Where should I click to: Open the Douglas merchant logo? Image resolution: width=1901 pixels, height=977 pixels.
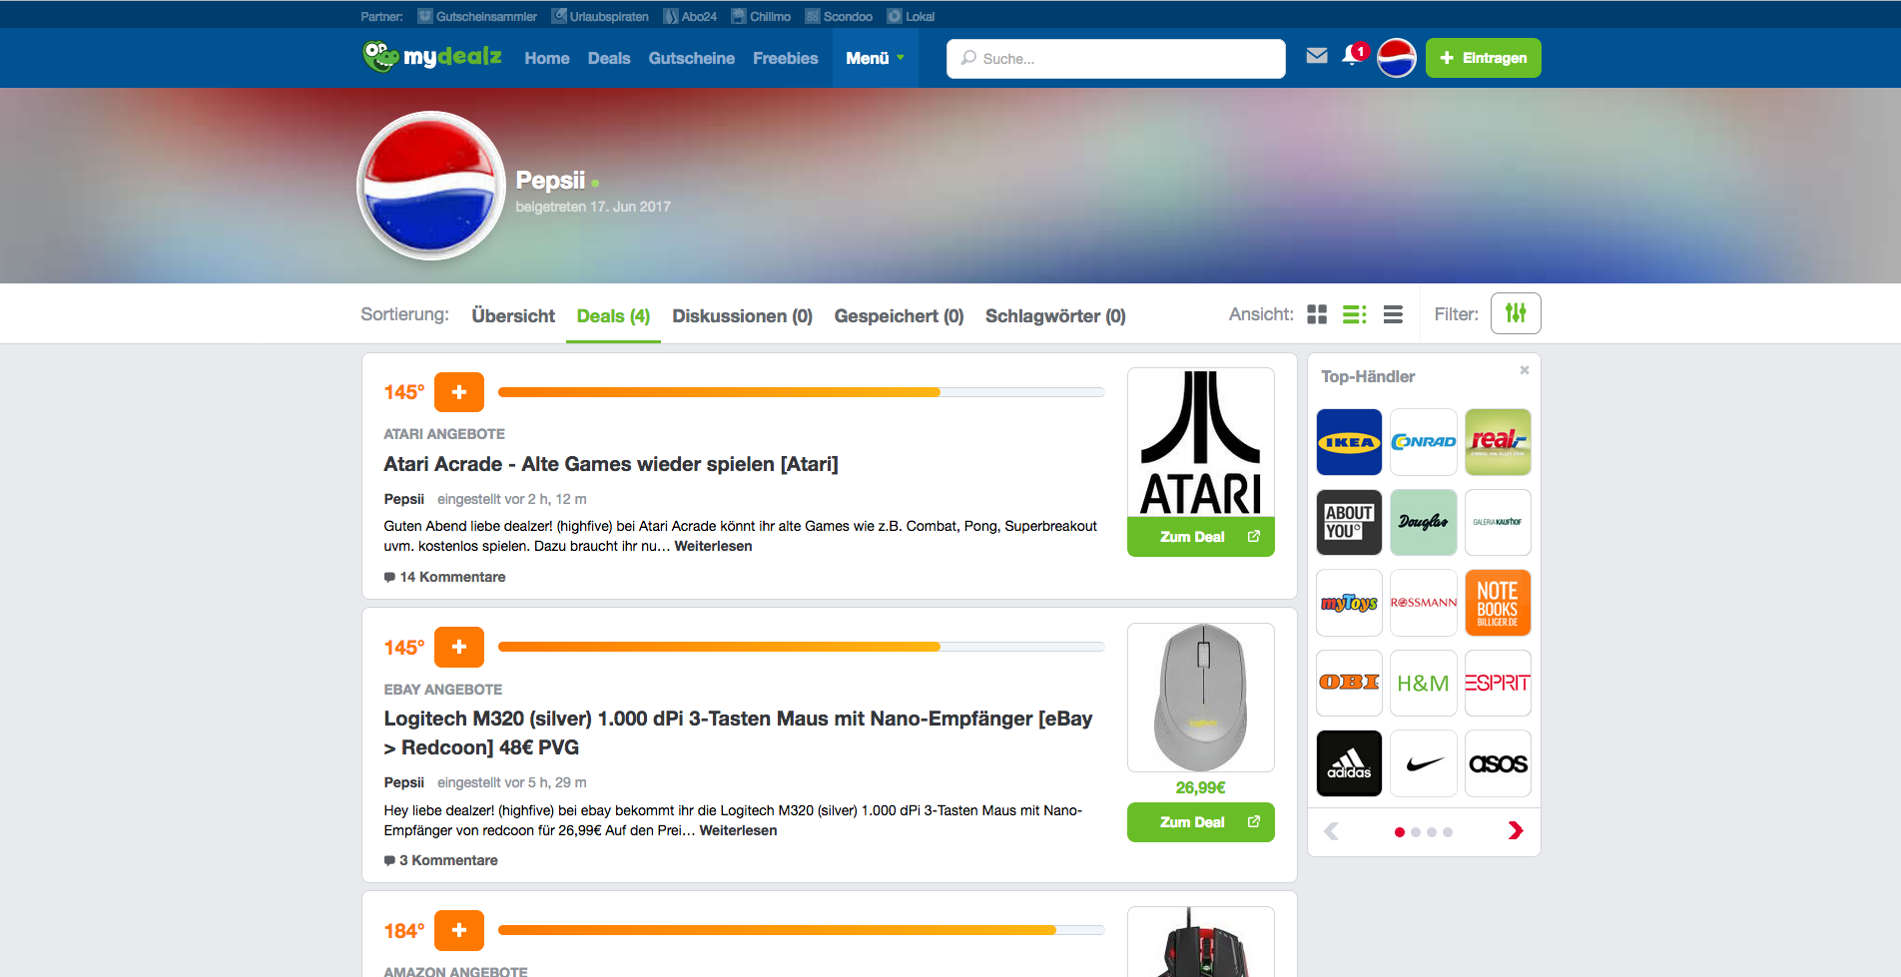tap(1424, 522)
